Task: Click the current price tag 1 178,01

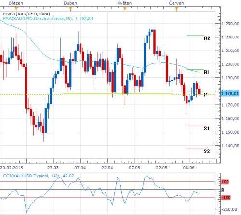Action: click(230, 94)
